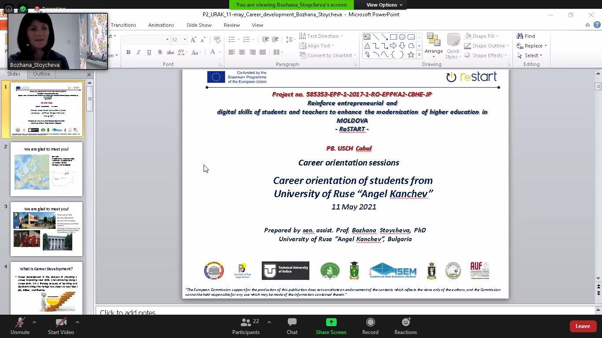Select slide 2 thumbnail

coord(46,169)
